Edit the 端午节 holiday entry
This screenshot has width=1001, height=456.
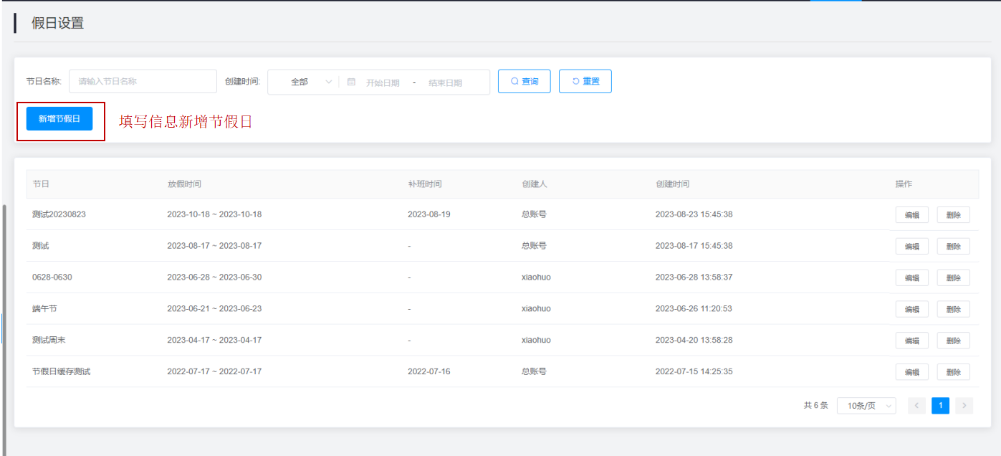[x=911, y=309]
